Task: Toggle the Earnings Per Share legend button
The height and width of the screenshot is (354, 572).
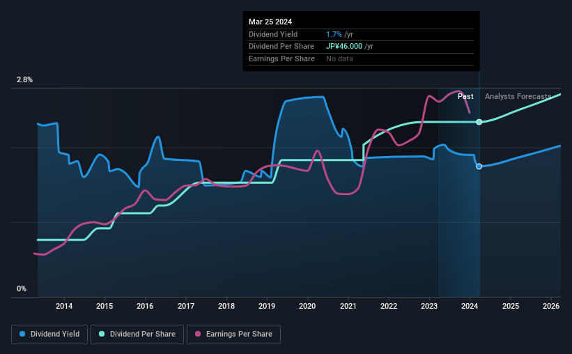Action: click(233, 334)
